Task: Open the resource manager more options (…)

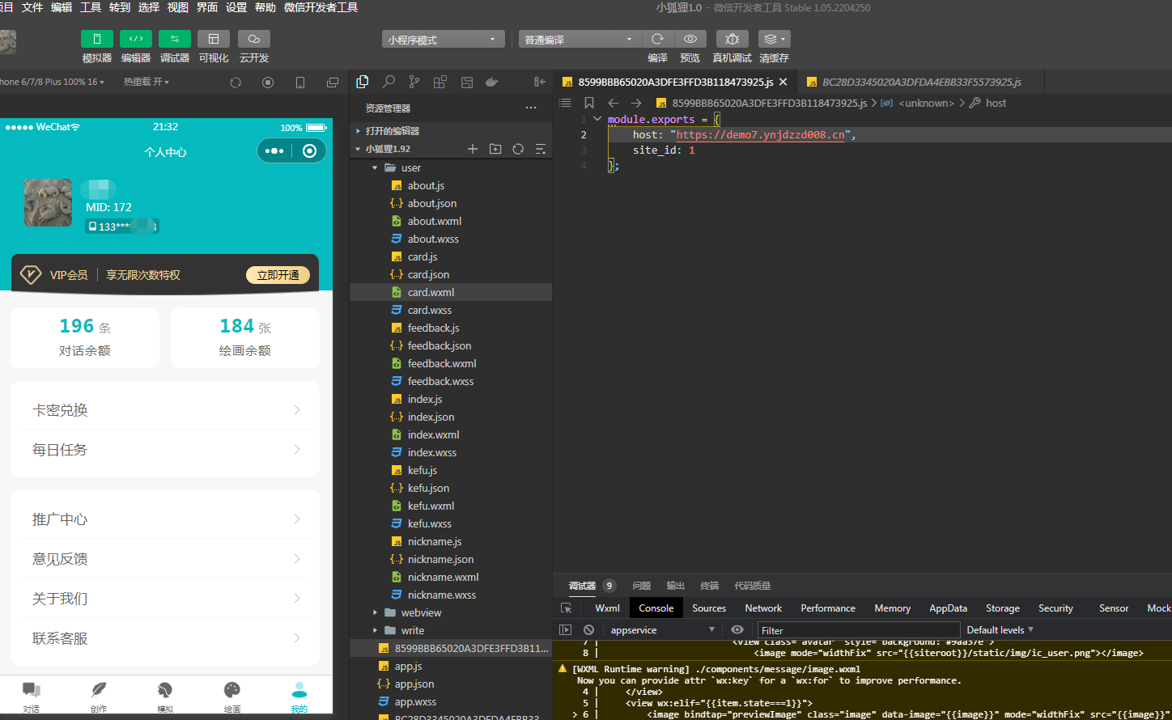Action: 531,108
